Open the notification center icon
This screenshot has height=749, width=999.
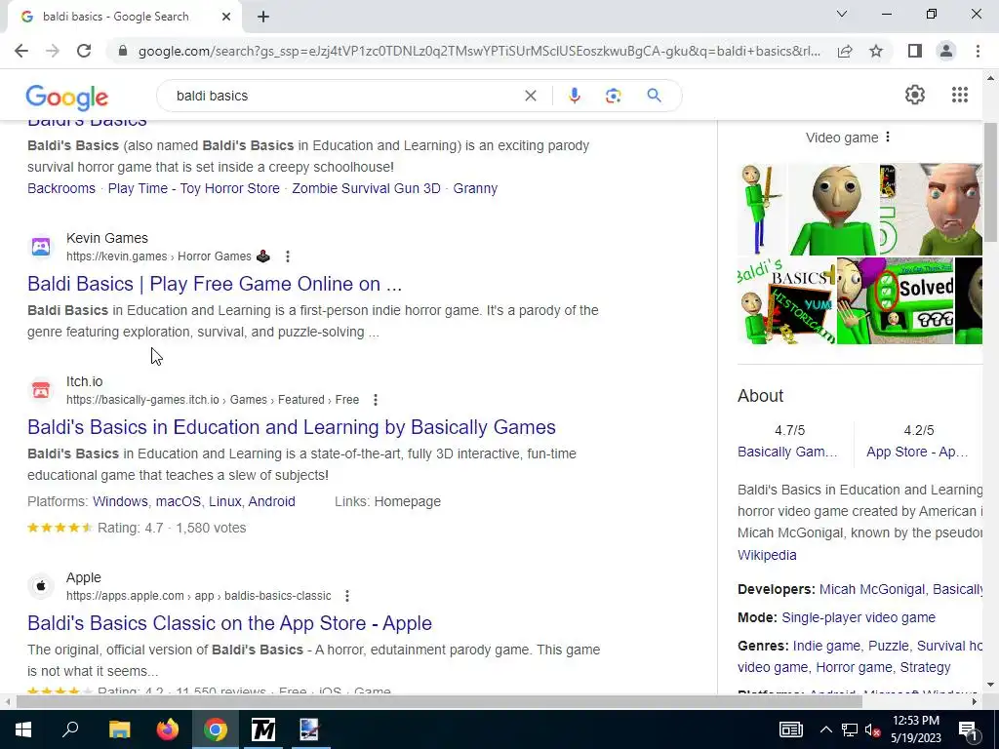967,729
